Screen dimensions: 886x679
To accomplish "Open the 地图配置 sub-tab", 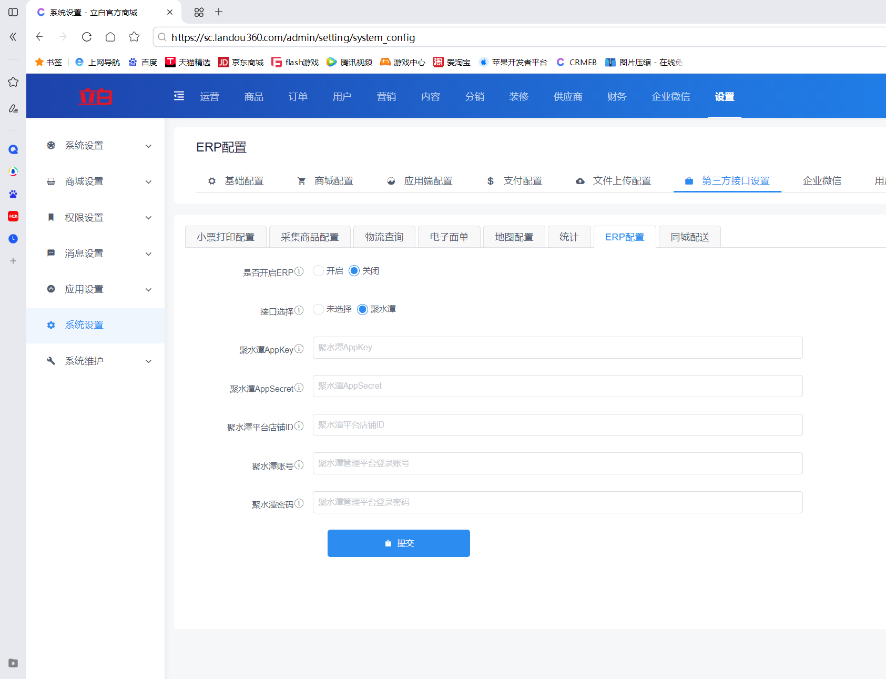I will pos(514,237).
